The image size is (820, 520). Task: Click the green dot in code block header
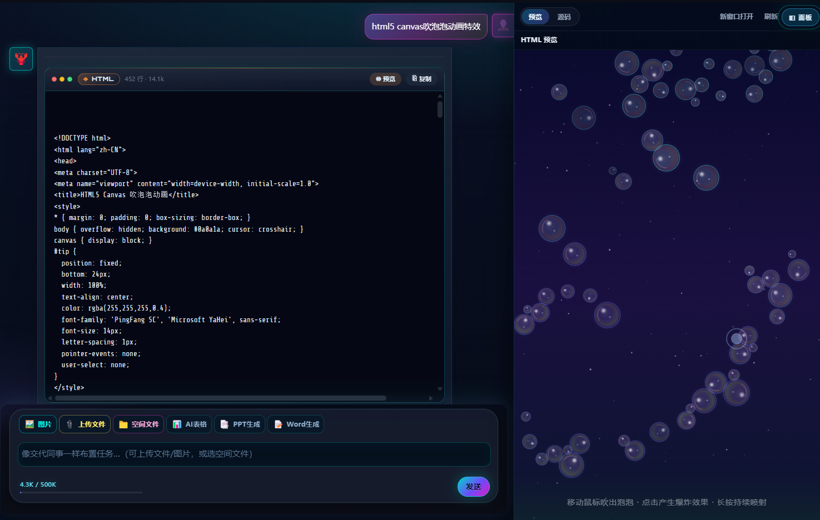[69, 79]
